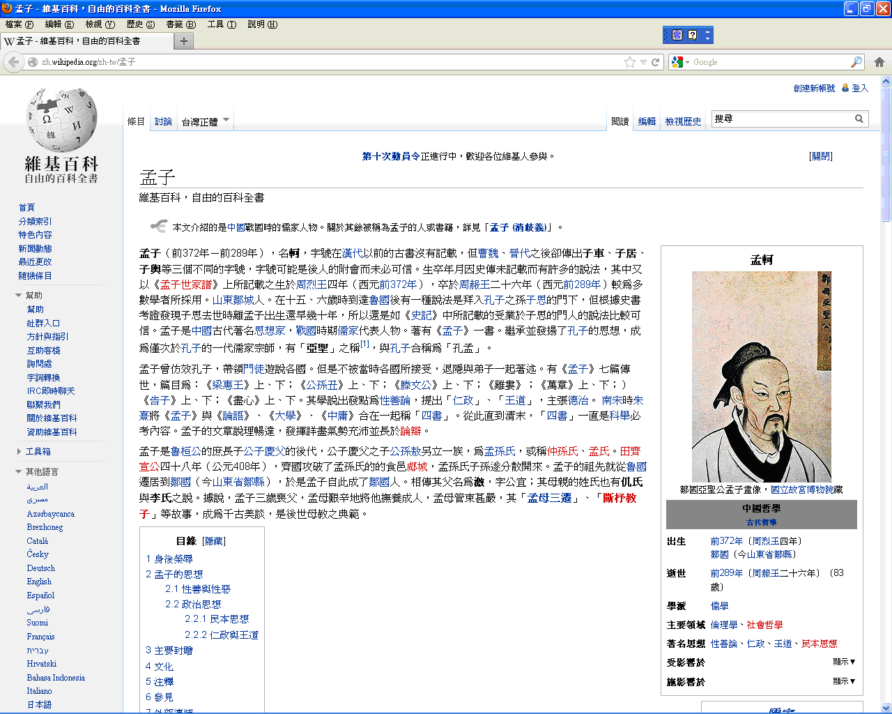892x714 pixels.
Task: Click the page scrollbar up arrow
Action: (886, 81)
